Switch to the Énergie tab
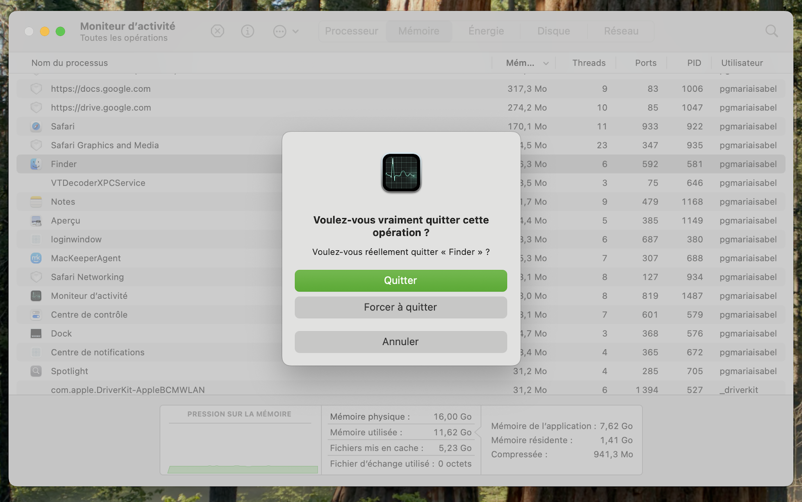The width and height of the screenshot is (802, 502). point(486,31)
